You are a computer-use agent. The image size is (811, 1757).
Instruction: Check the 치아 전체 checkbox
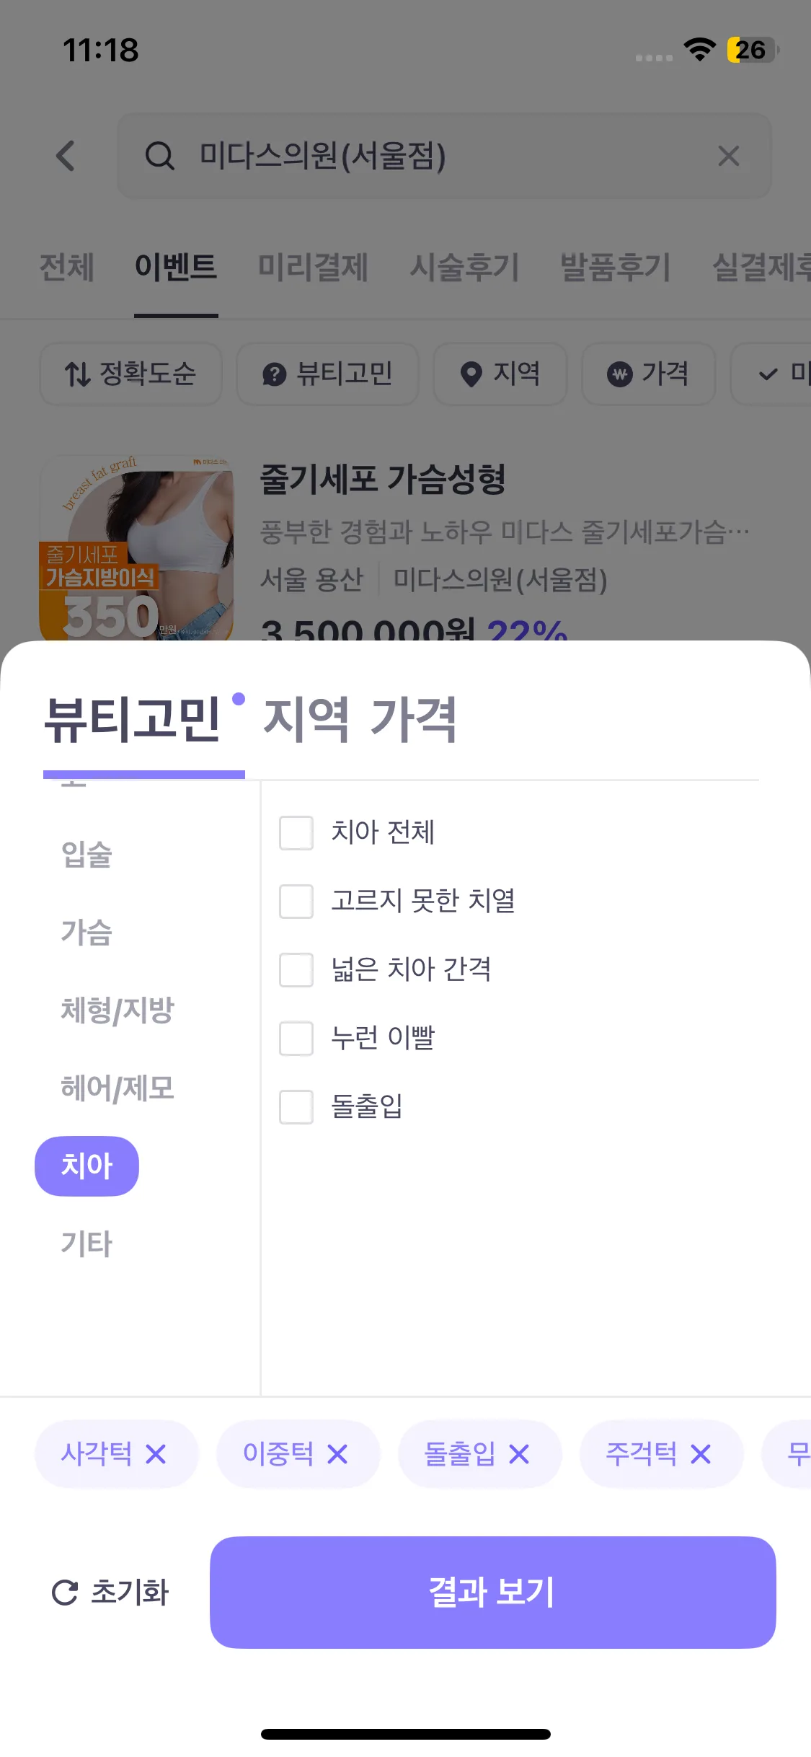[x=296, y=833]
